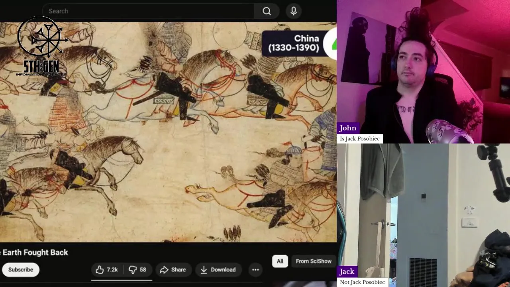
Task: Click the YouTube search input field
Action: pyautogui.click(x=148, y=11)
